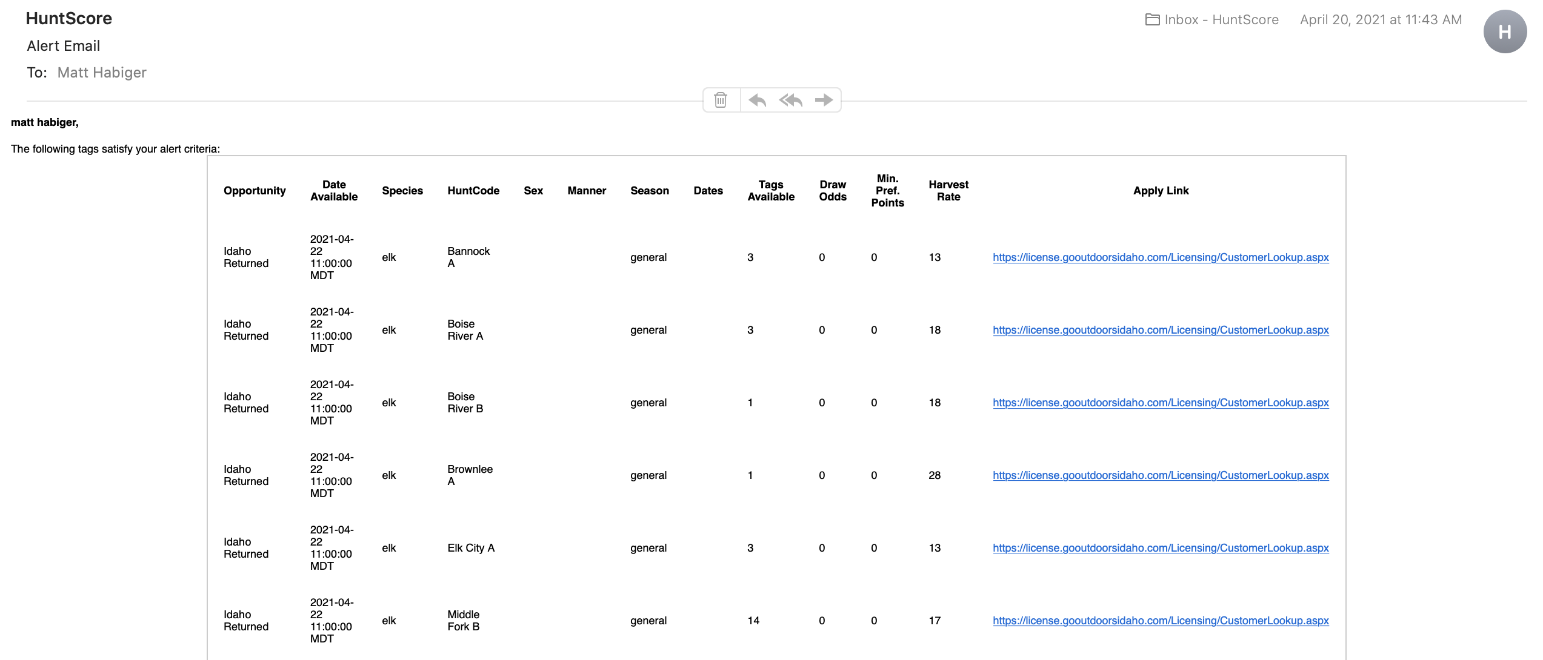Viewport: 1543px width, 660px height.
Task: Click the Matt Habiger recipient name
Action: click(102, 73)
